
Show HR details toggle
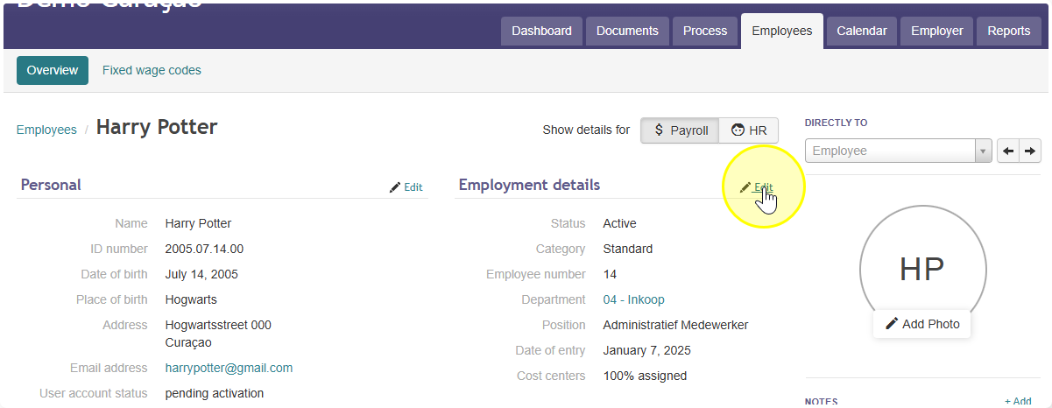point(749,130)
